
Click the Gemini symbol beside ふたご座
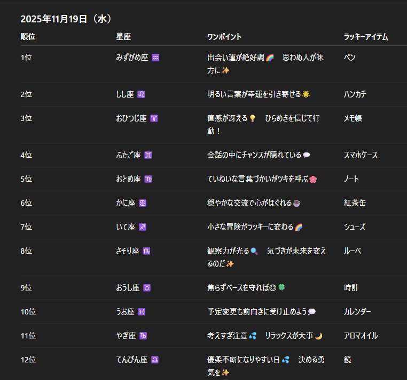coord(148,155)
